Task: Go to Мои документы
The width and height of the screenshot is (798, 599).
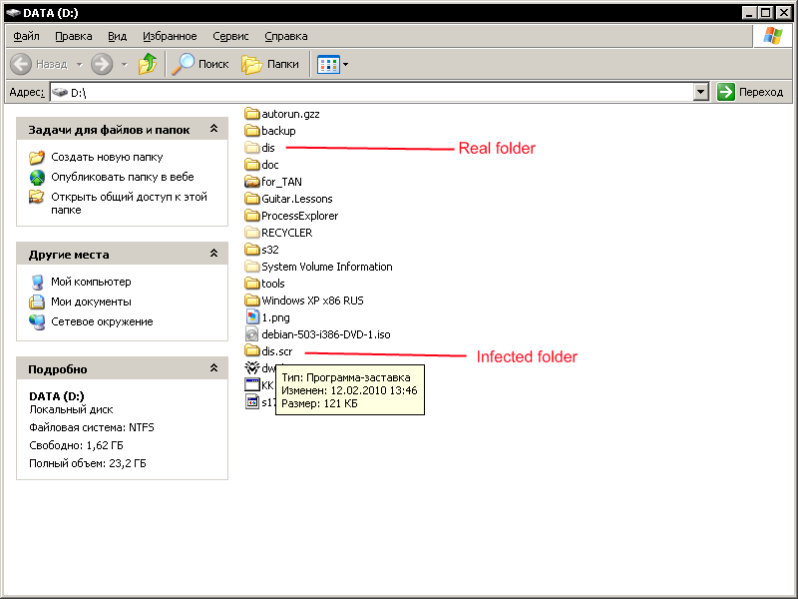Action: (91, 301)
